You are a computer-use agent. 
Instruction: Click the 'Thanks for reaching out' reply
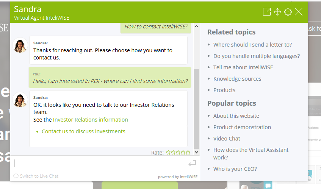coord(108,50)
